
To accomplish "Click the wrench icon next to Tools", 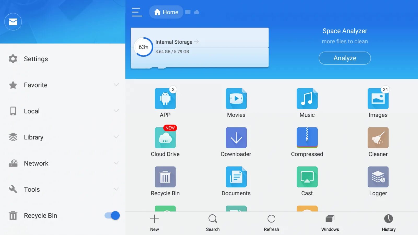I will pyautogui.click(x=13, y=189).
